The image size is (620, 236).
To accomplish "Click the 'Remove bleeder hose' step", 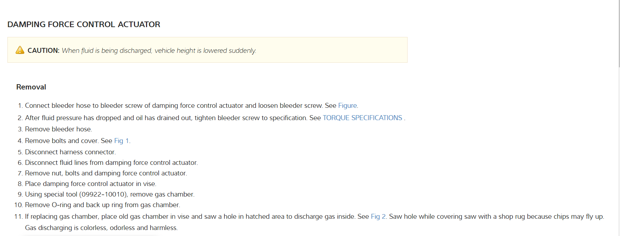I will pos(58,129).
